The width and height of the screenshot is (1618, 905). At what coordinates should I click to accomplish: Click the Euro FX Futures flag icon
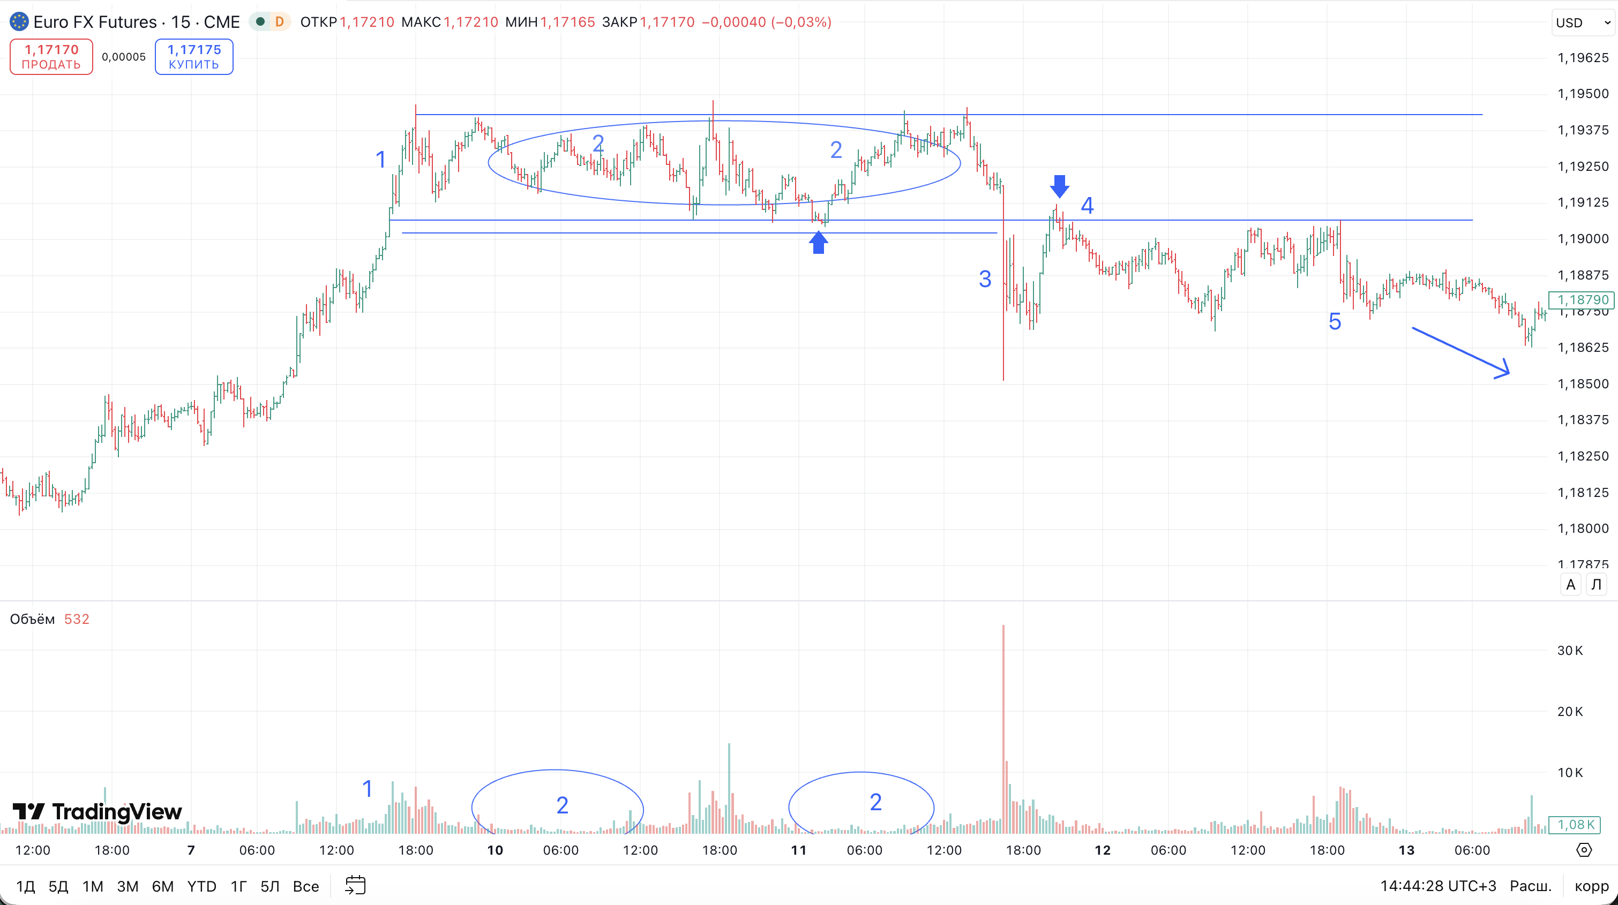pos(19,22)
